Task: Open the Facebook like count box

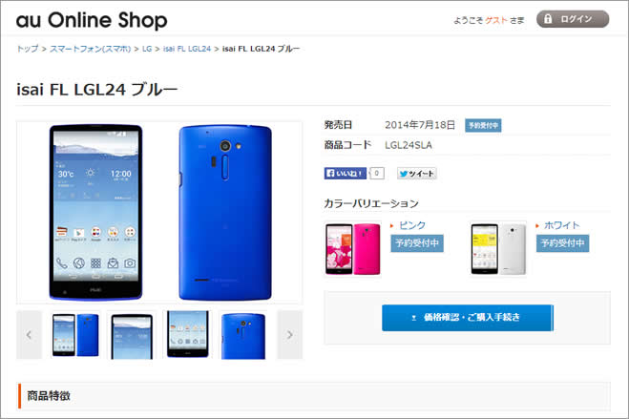Action: pyautogui.click(x=376, y=173)
